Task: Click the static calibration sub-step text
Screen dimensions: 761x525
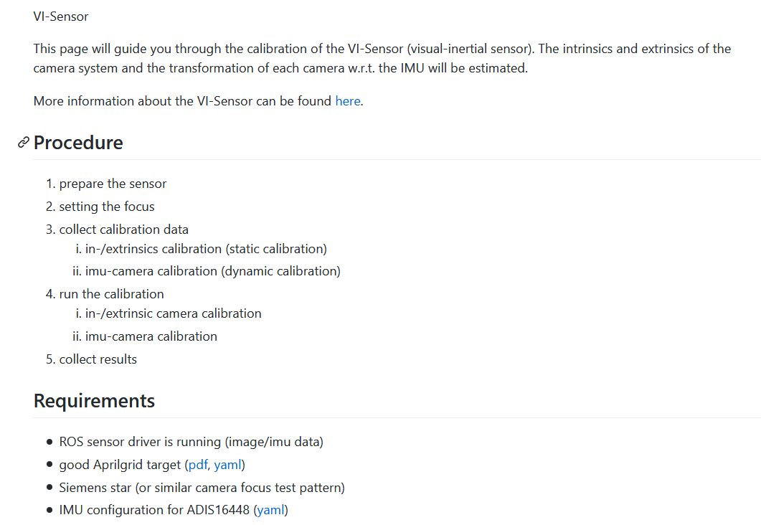Action: coord(206,249)
